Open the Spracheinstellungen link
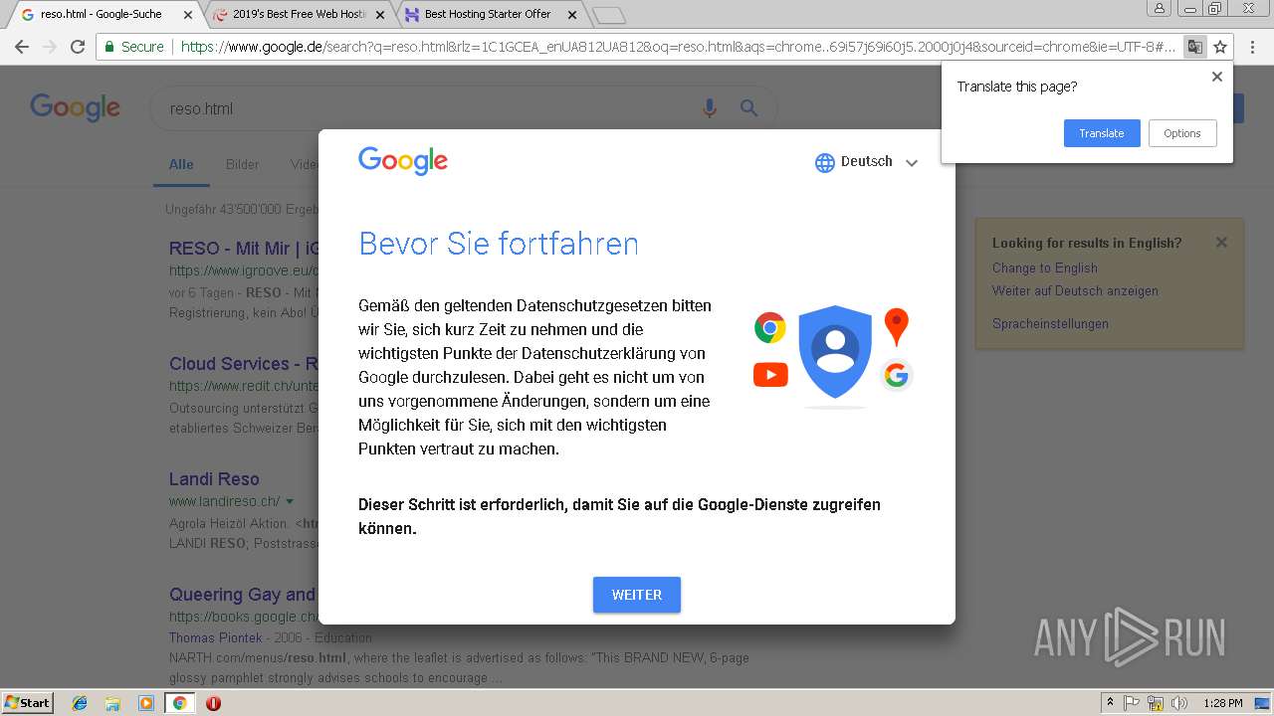Viewport: 1274px width, 716px height. (x=1050, y=323)
